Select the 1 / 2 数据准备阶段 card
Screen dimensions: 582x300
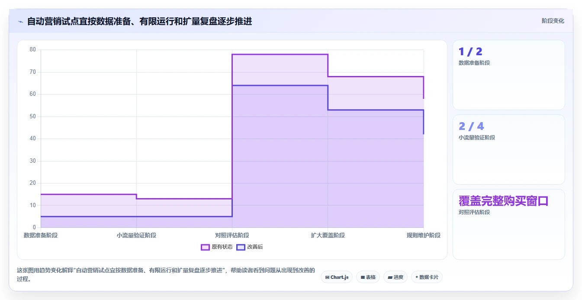pos(508,75)
